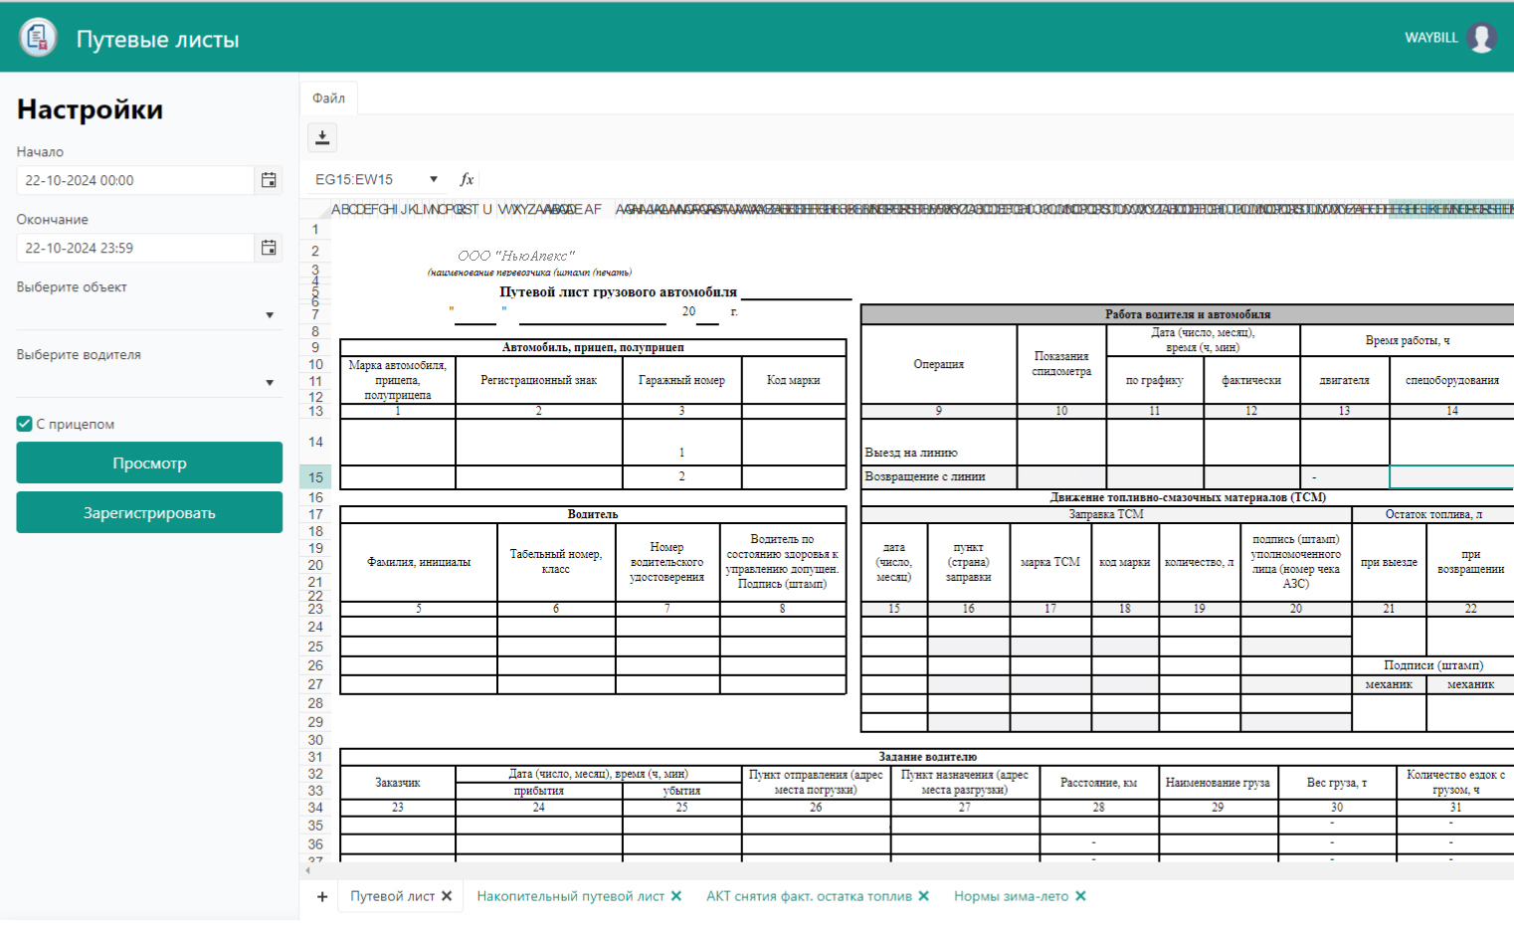This screenshot has width=1514, height=925.
Task: Open calendar picker for Начало date
Action: point(269,180)
